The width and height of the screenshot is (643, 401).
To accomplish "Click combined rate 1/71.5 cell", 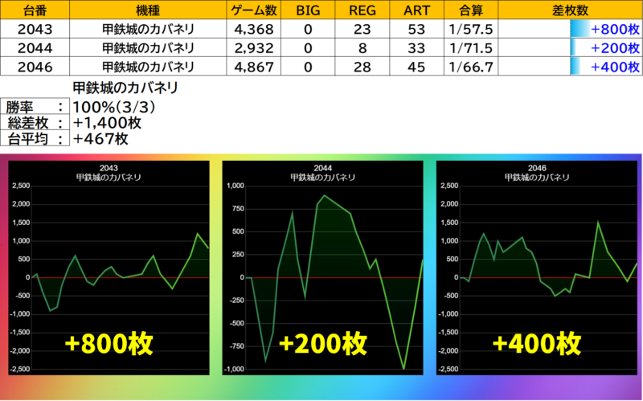I will (x=471, y=48).
